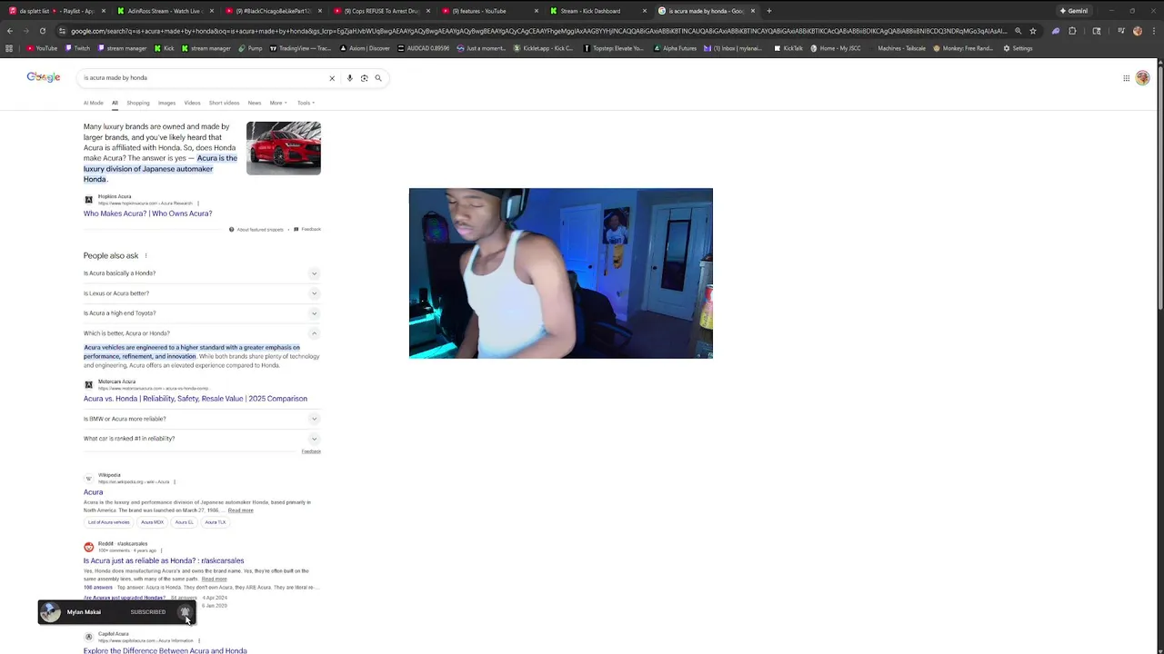Open 'Explore the Difference Between Acura and Honda' link

[166, 650]
